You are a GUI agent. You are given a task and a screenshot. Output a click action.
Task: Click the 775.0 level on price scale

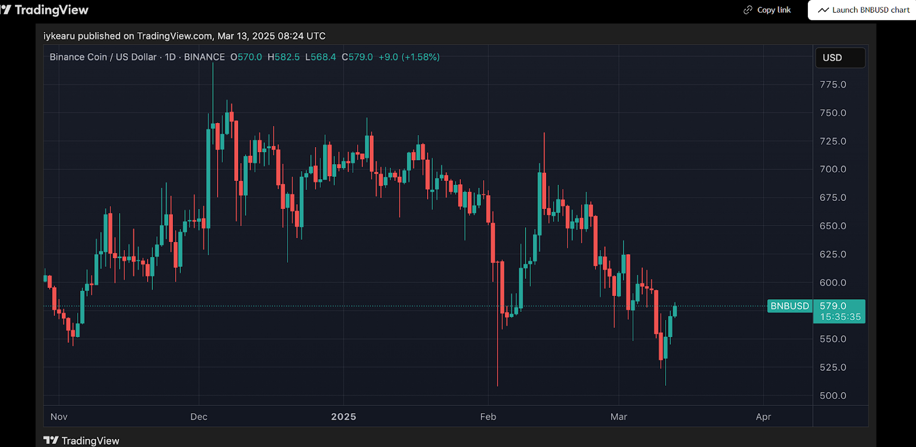point(832,85)
